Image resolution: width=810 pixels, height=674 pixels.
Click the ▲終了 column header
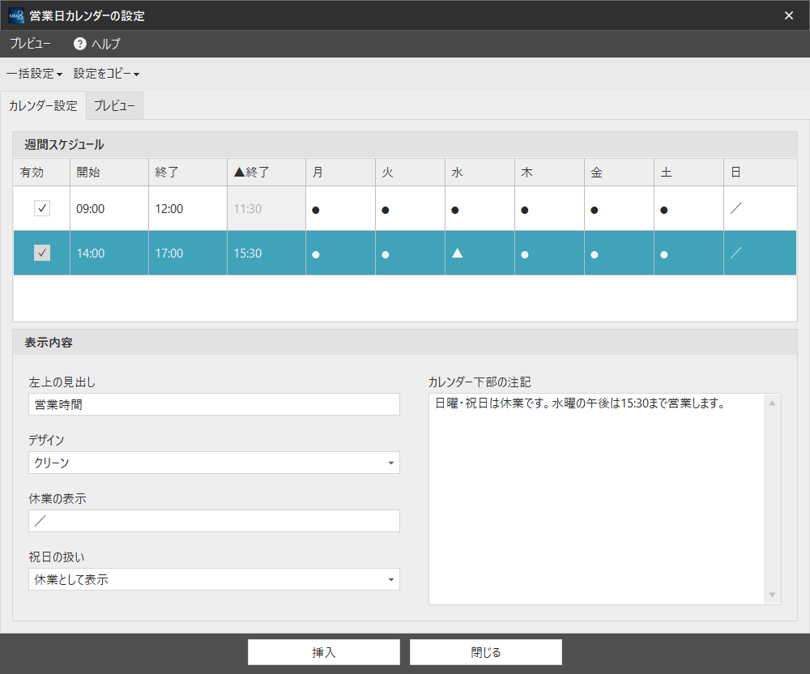266,172
